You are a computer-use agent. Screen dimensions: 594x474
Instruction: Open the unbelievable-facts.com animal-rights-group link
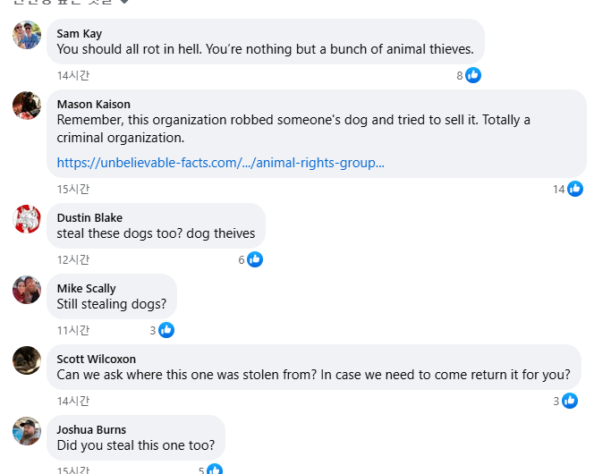[220, 163]
